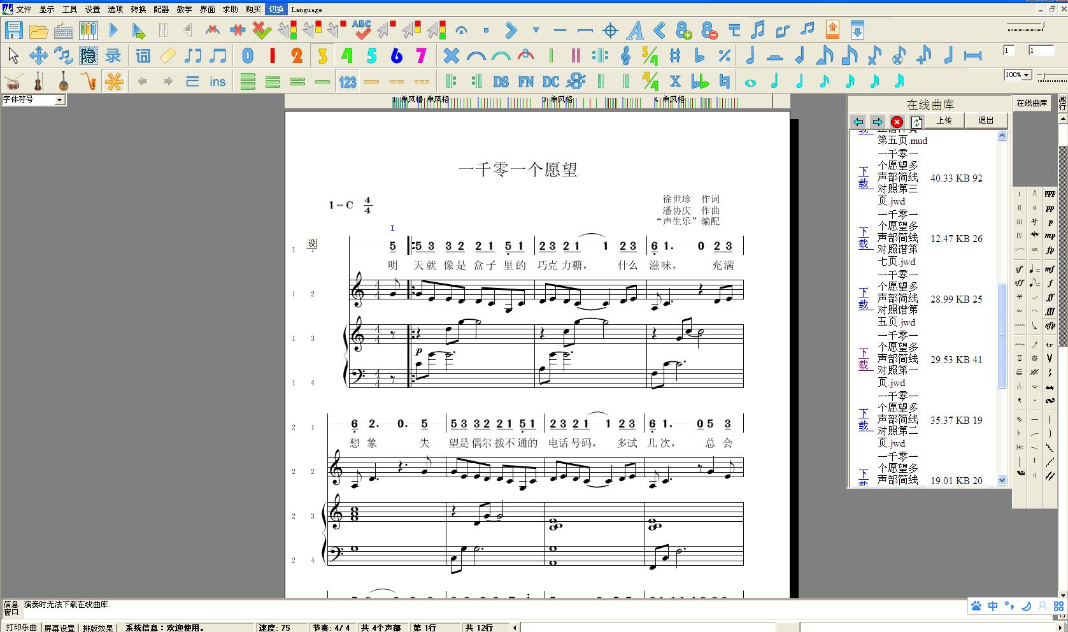
Task: Stop loading with the red X
Action: click(897, 121)
